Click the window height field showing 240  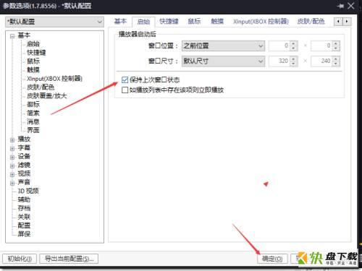(x=321, y=61)
